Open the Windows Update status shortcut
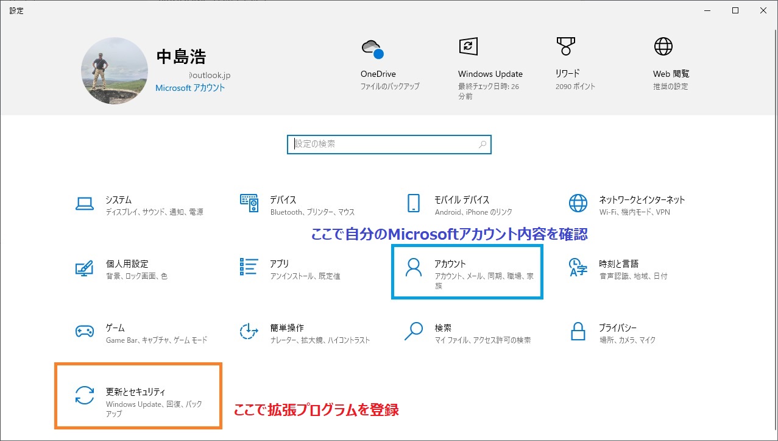This screenshot has height=441, width=778. 468,47
